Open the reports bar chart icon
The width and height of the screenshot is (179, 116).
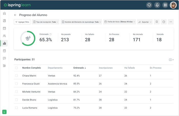(4, 43)
